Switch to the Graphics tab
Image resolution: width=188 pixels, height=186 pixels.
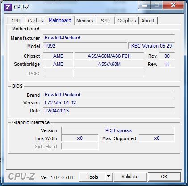[x=127, y=21]
